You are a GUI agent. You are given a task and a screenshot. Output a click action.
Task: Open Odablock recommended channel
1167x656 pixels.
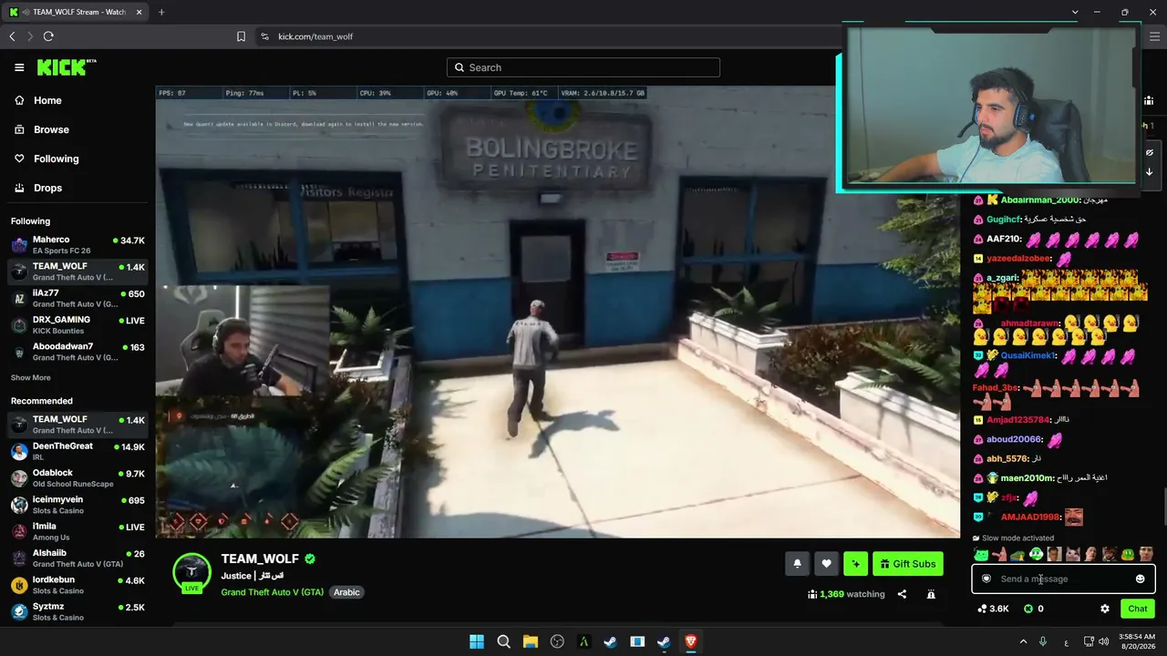(x=77, y=477)
